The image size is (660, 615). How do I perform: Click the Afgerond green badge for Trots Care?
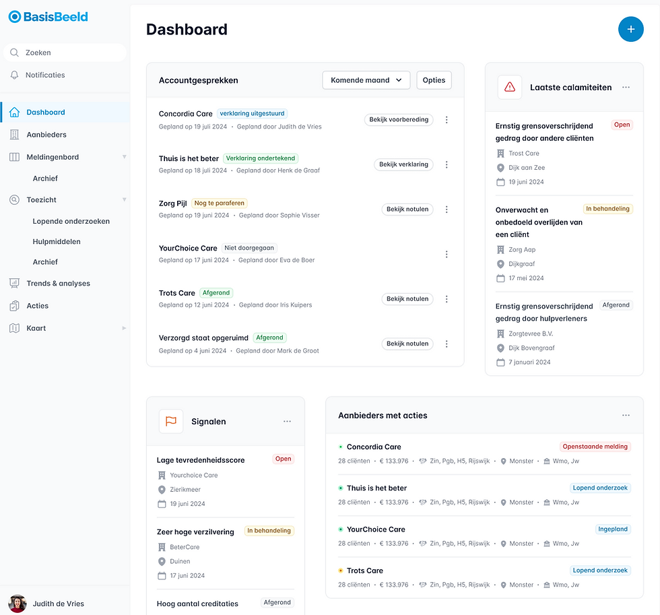point(216,292)
